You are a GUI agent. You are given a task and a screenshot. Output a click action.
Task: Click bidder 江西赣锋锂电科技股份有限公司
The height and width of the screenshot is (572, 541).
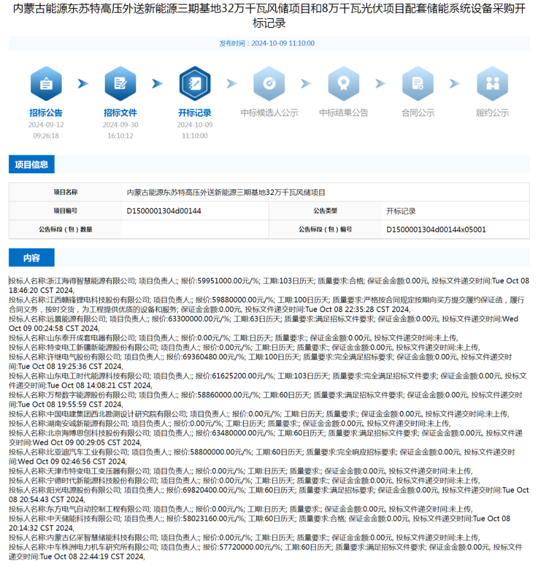(x=99, y=300)
